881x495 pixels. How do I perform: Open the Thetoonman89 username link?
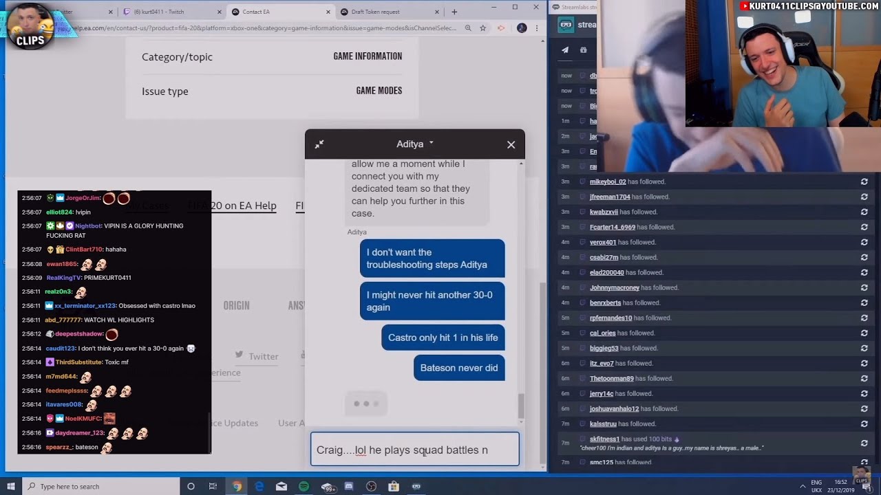coord(611,378)
